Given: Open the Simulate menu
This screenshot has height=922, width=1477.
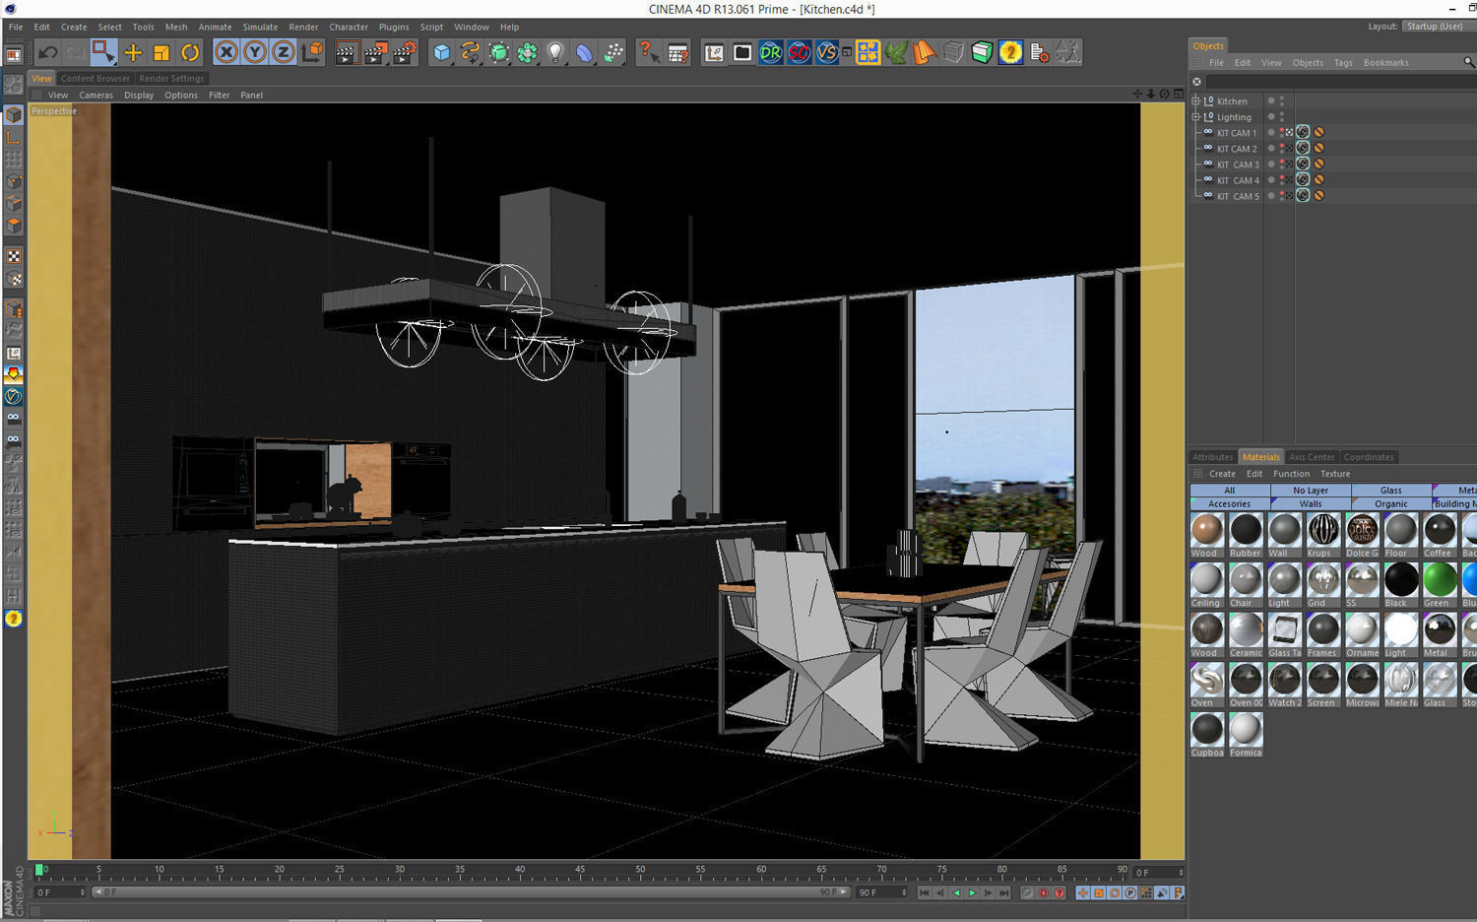Looking at the screenshot, I should [260, 27].
